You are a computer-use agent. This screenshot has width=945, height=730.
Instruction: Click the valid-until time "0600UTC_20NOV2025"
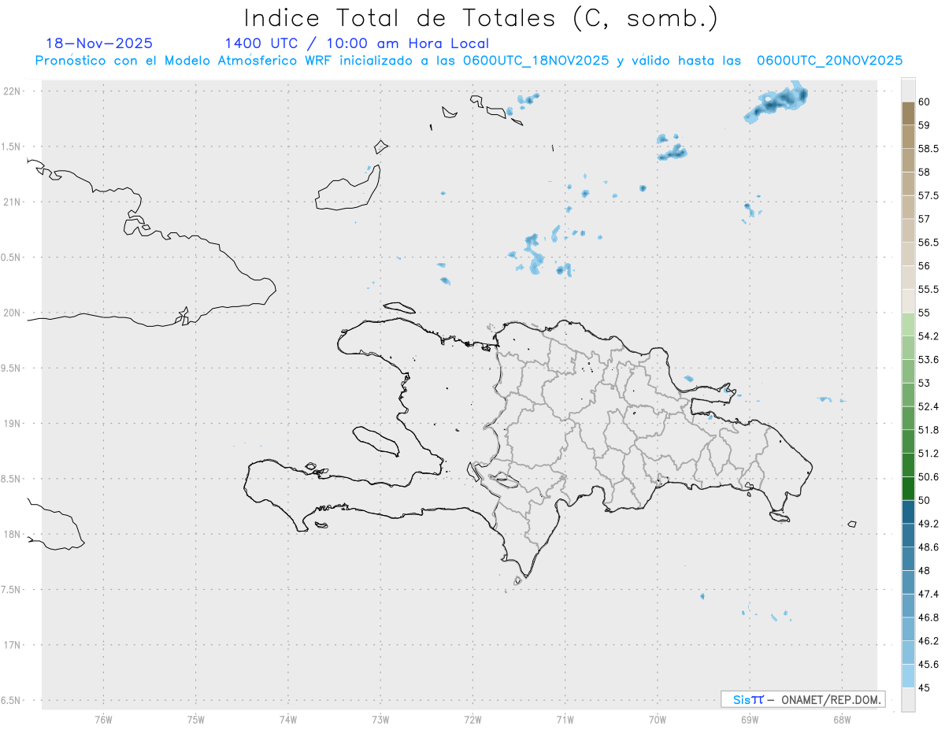pyautogui.click(x=830, y=61)
